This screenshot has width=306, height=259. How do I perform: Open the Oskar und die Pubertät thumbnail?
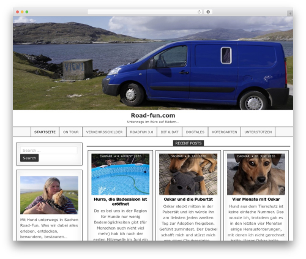pos(188,175)
